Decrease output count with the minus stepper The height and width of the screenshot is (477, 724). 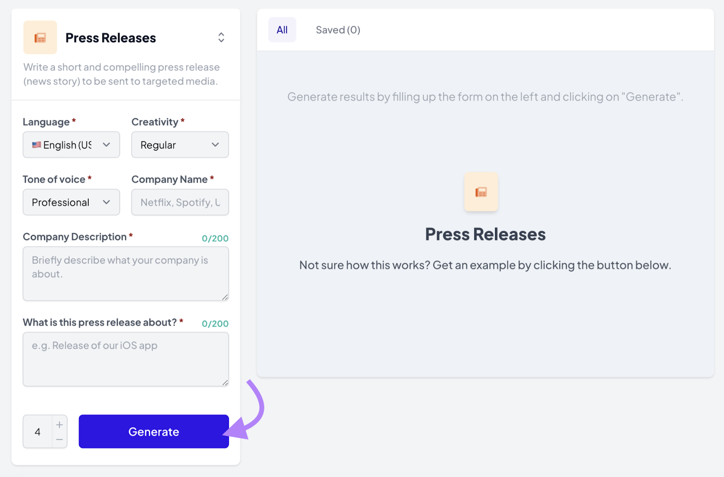point(59,439)
